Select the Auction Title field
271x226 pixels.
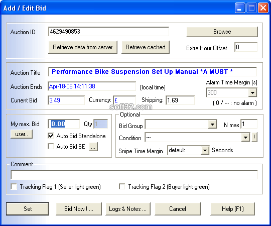[153, 72]
